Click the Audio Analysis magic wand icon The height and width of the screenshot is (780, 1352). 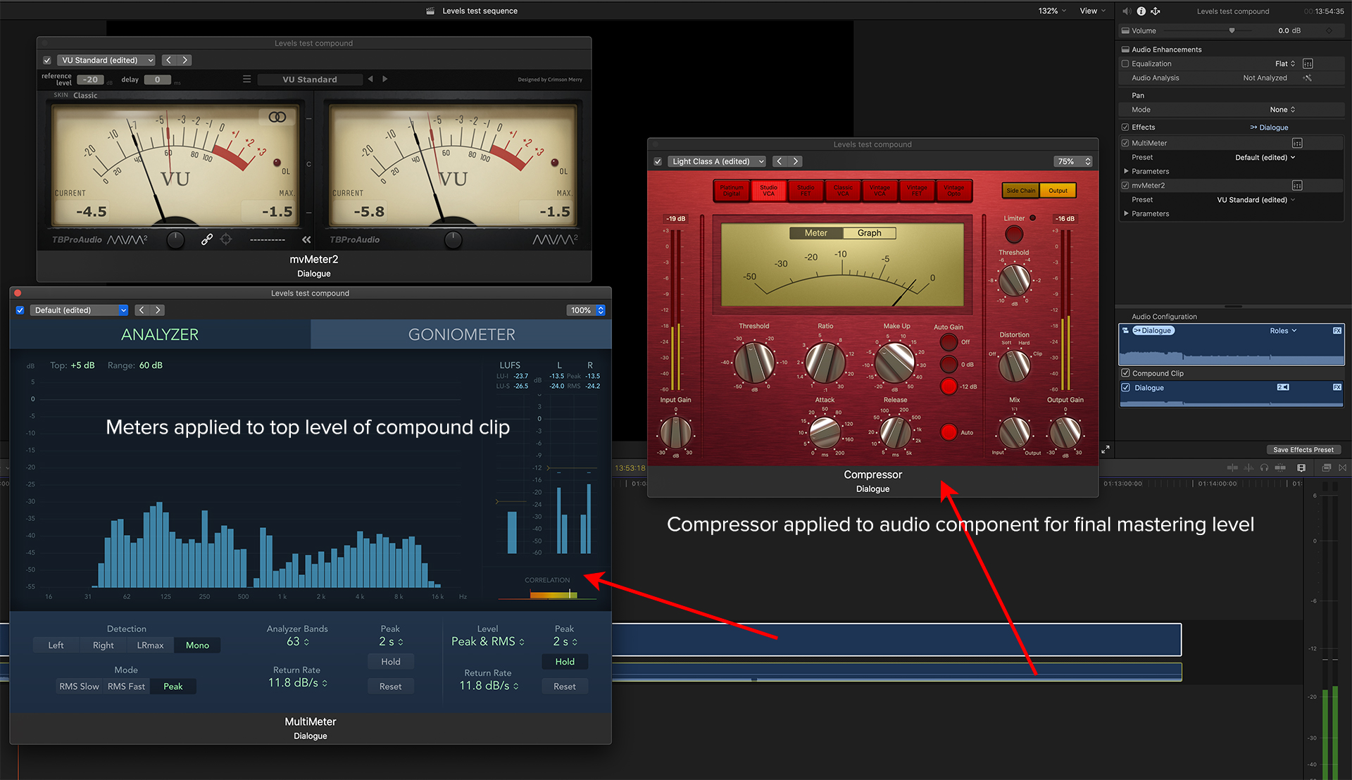tap(1308, 78)
